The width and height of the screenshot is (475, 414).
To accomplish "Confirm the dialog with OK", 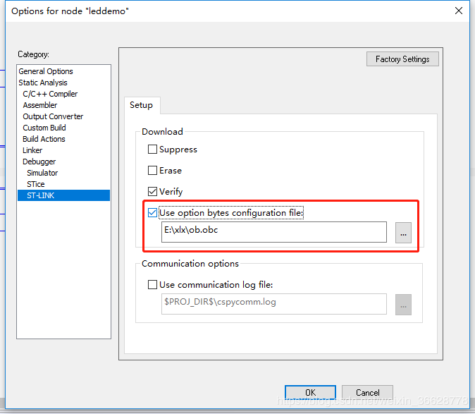I will tap(310, 392).
